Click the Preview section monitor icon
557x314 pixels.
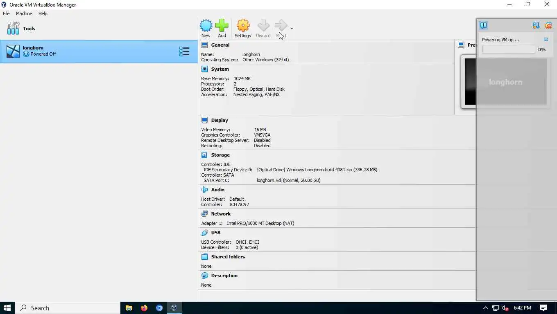[x=461, y=45]
